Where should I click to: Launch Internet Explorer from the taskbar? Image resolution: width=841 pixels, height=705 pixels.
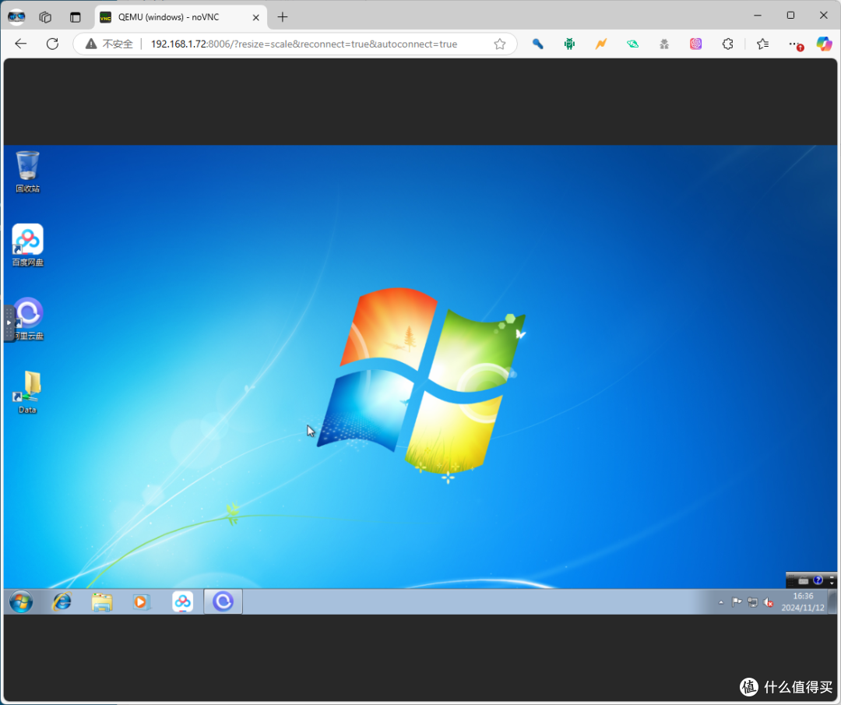click(x=62, y=602)
